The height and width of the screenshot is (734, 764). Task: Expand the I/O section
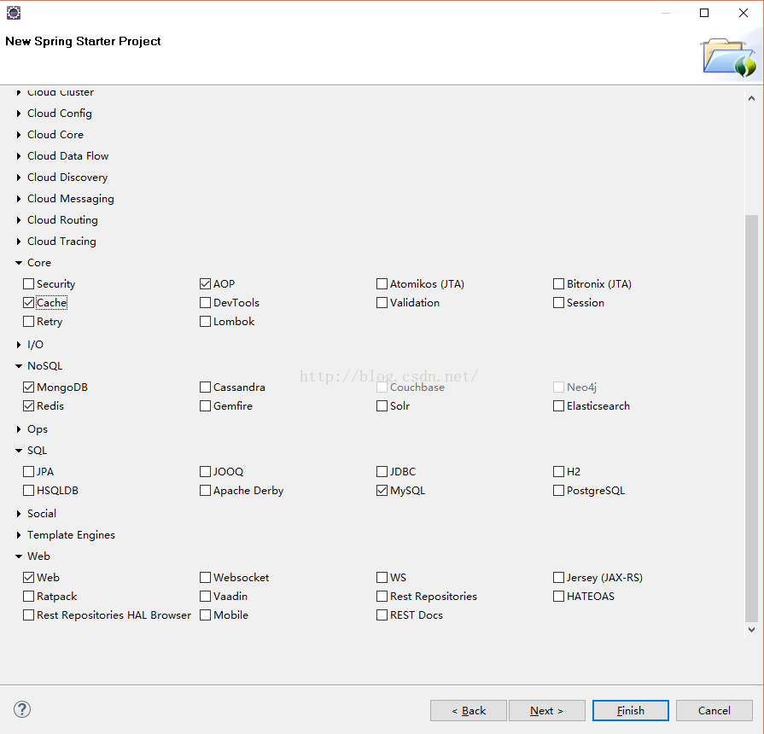click(19, 344)
